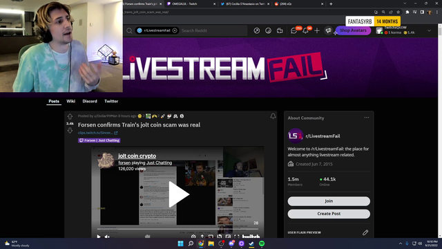Click the browser tab search chevron

405,3
